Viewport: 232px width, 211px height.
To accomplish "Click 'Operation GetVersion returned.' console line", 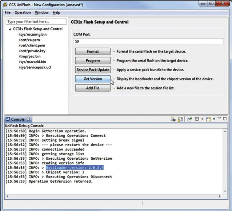I will pos(49,181).
